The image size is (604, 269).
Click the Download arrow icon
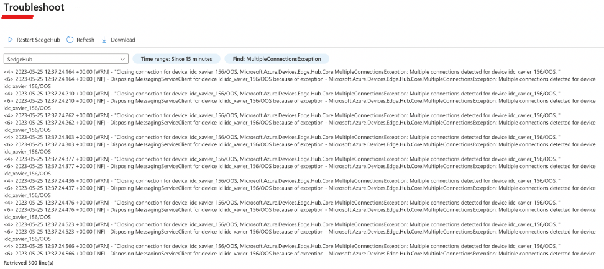pyautogui.click(x=104, y=40)
